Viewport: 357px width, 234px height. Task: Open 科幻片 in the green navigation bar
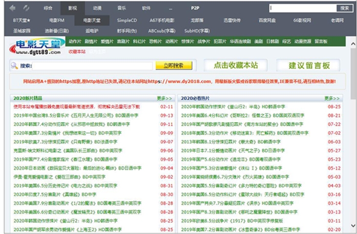[x=139, y=41]
